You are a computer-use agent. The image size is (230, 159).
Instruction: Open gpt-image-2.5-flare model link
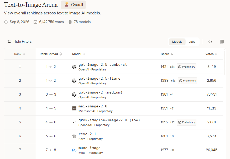pyautogui.click(x=100, y=79)
